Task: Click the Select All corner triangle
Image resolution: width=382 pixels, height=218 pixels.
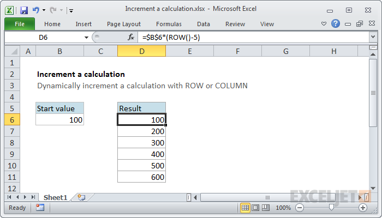Action: (12, 51)
